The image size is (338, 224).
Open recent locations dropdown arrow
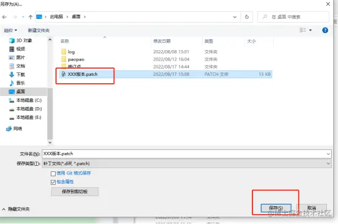click(x=23, y=17)
